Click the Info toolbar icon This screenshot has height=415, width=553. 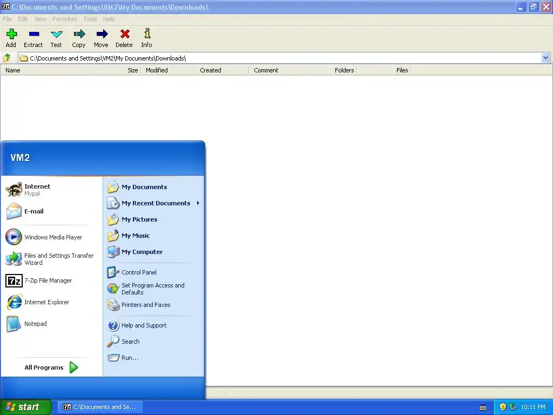click(147, 38)
